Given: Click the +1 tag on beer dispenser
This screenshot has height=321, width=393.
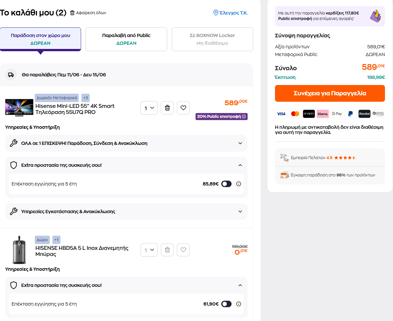Looking at the screenshot, I should 56,240.
